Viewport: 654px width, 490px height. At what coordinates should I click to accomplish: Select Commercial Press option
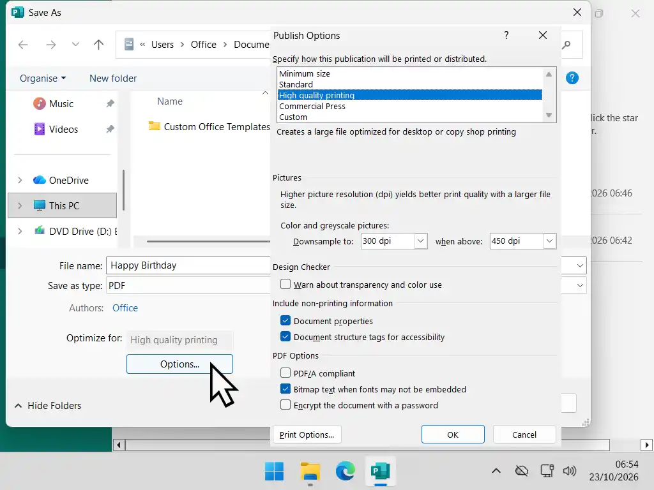pos(410,107)
